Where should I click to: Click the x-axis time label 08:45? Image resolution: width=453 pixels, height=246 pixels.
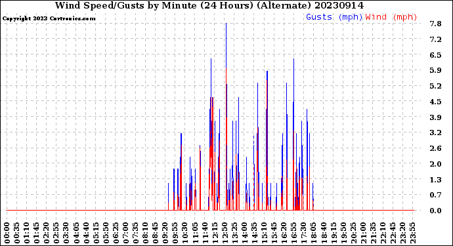click(155, 233)
